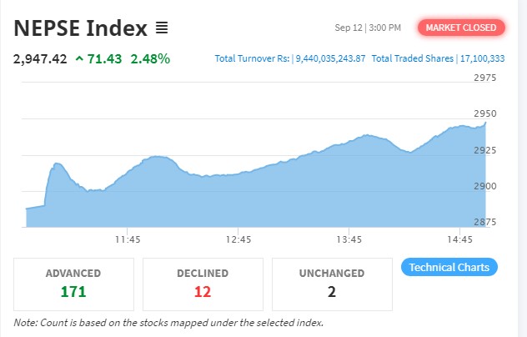The height and width of the screenshot is (337, 527).
Task: Open Technical Charts
Action: tap(450, 267)
